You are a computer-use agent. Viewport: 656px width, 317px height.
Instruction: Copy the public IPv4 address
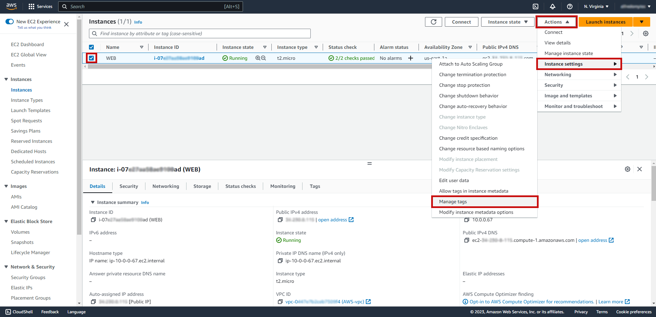click(x=280, y=220)
